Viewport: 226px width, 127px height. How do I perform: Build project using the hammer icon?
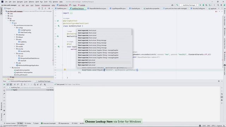pos(177,5)
